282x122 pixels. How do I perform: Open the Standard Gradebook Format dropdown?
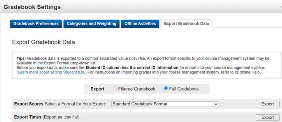(165, 104)
